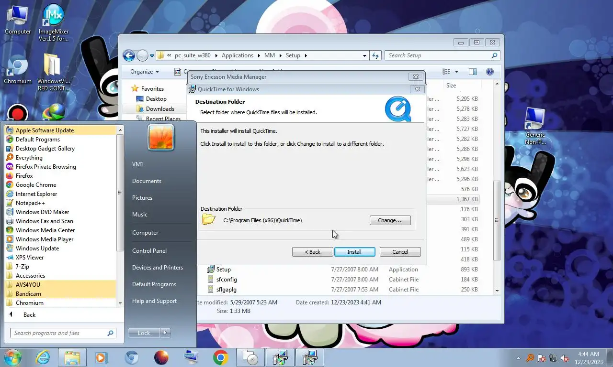Open Explorer help question mark icon

(489, 72)
